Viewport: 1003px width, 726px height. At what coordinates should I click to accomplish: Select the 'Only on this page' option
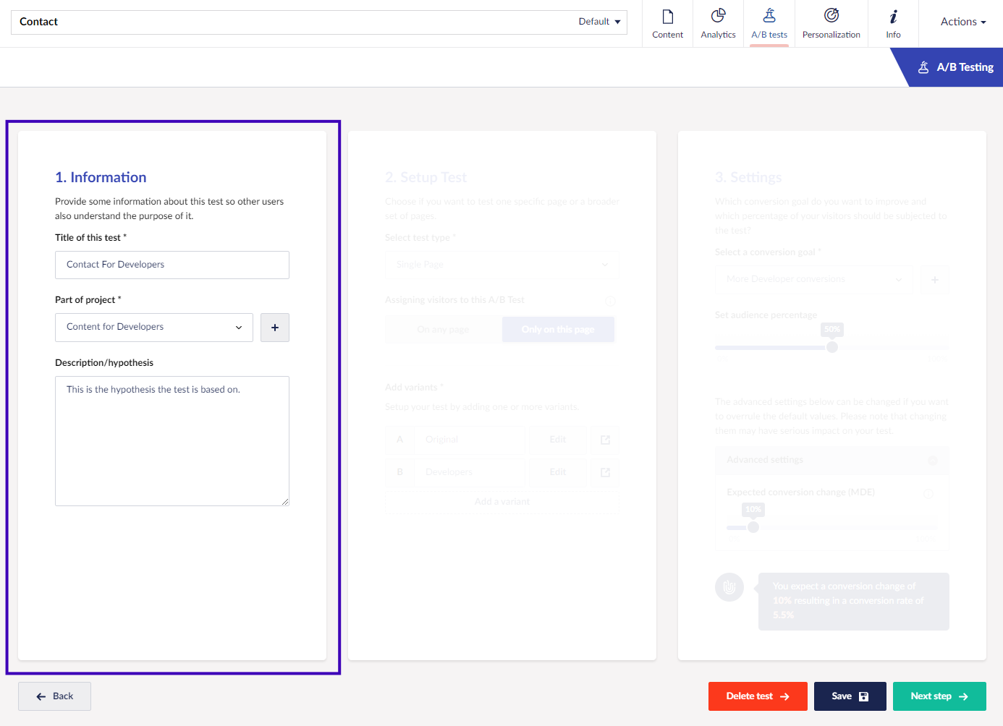coord(558,330)
